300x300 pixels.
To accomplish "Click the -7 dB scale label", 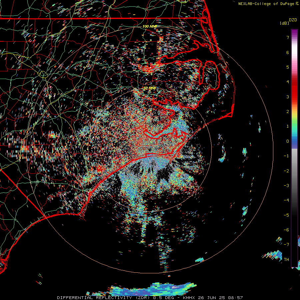I will [x=286, y=245].
